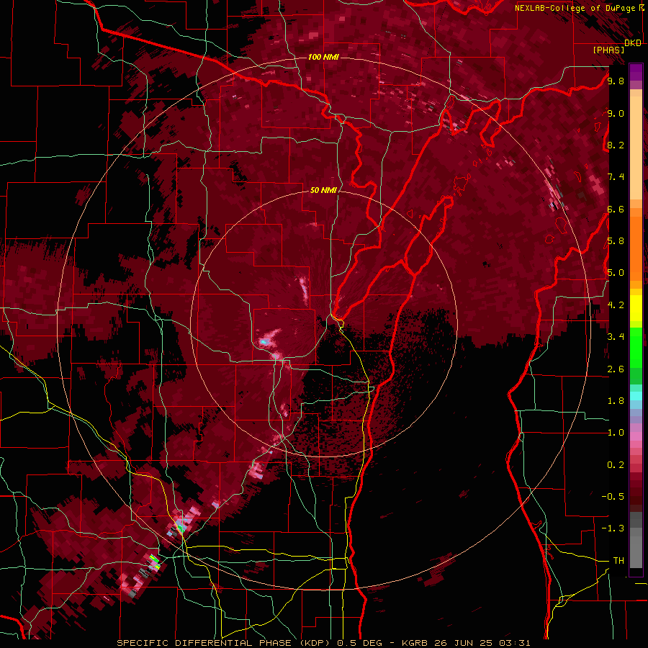Click the 7.4 value on the color scale
Image resolution: width=648 pixels, height=648 pixels.
click(616, 177)
